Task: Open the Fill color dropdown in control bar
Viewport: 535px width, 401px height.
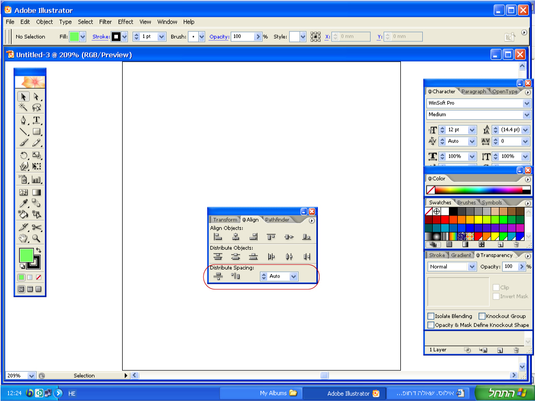Action: coord(82,37)
